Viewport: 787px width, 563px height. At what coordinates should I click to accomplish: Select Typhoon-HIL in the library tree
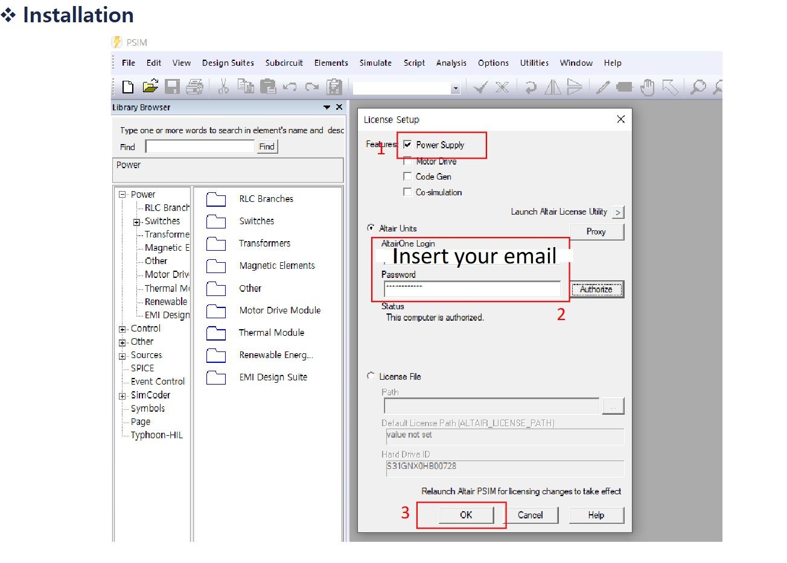156,435
